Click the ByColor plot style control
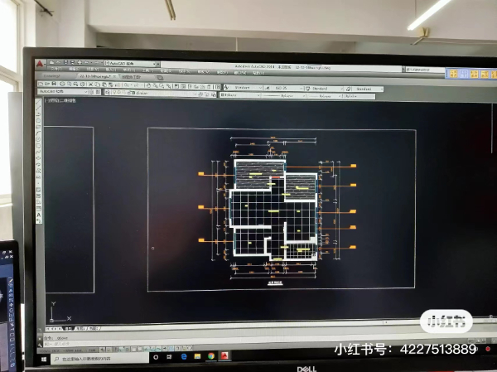Viewport: 497px width, 372px height. point(359,96)
